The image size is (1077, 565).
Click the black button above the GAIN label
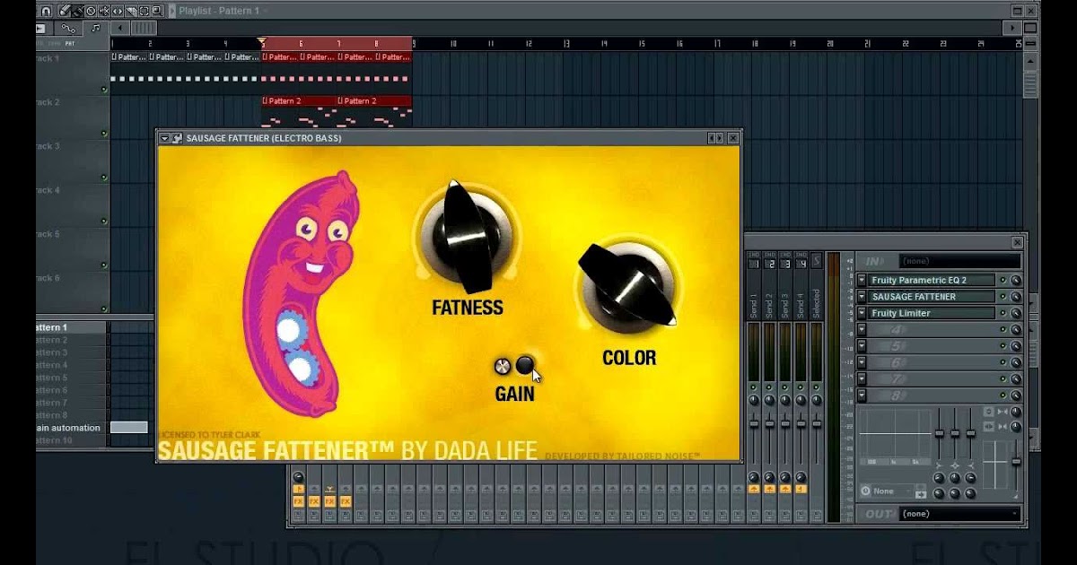coord(526,364)
